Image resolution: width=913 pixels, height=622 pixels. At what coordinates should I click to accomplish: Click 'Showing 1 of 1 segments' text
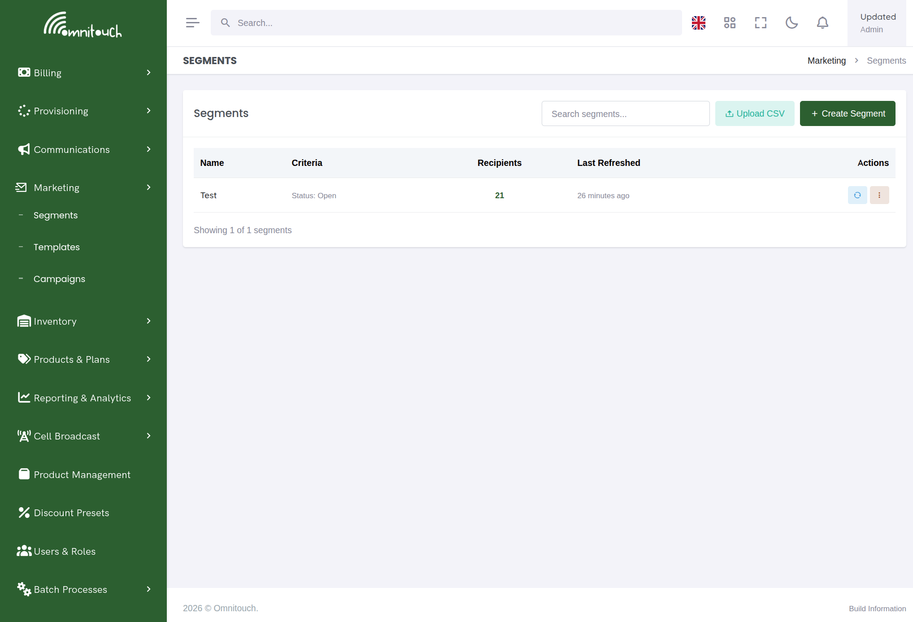click(x=243, y=230)
